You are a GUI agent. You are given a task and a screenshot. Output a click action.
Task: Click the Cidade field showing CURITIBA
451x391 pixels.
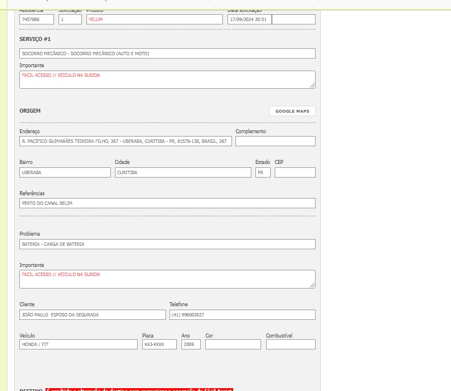183,172
